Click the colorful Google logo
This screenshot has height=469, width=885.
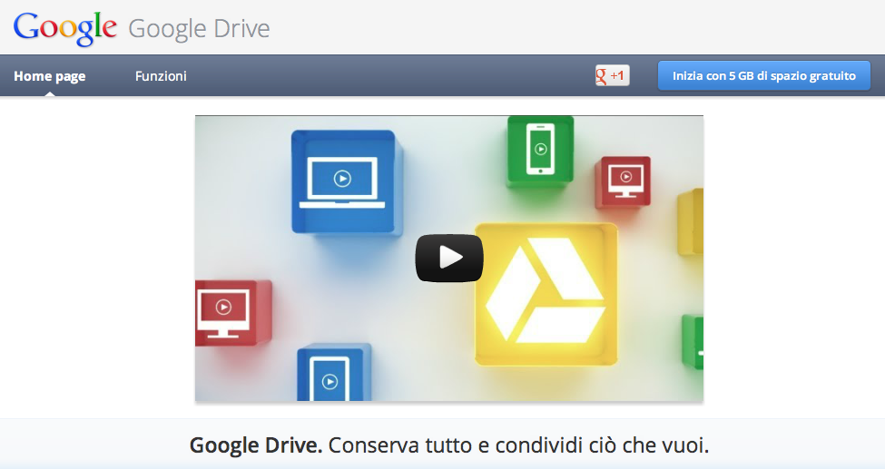[x=65, y=29]
